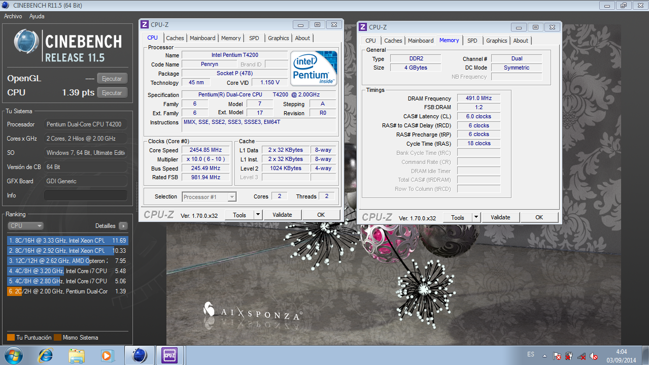Screen dimensions: 649x365
Task: Click Tools button in the Processor CPU-Z window
Action: [239, 215]
